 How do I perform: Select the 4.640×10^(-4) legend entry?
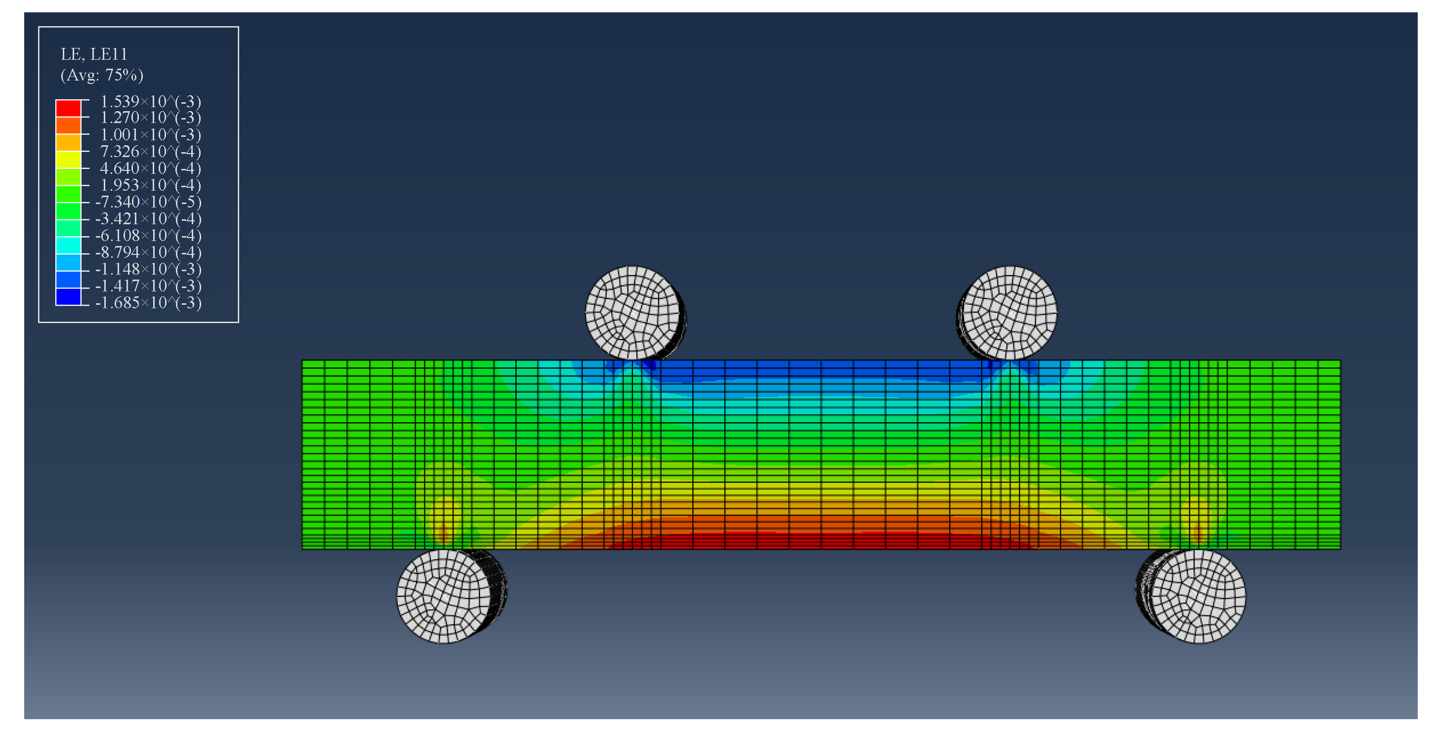(x=147, y=169)
